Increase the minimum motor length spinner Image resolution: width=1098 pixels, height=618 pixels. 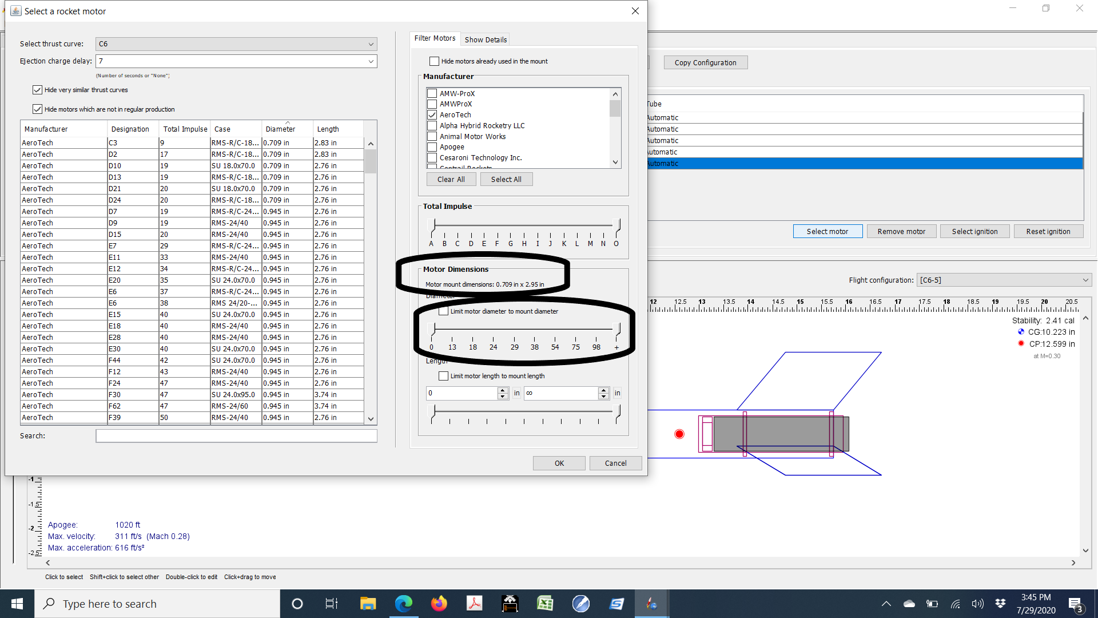click(x=503, y=390)
